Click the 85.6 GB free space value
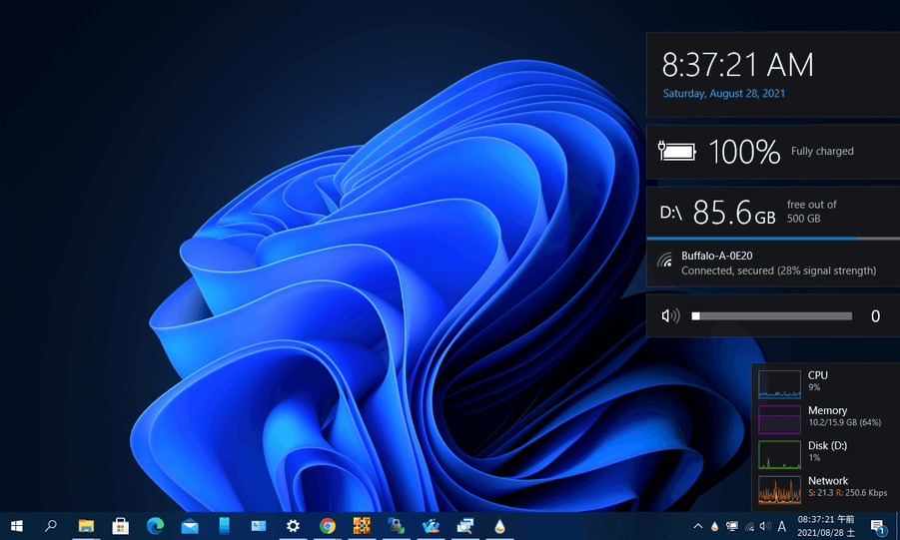This screenshot has width=900, height=540. (x=734, y=213)
